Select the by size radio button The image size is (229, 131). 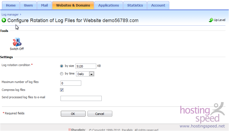(62, 66)
